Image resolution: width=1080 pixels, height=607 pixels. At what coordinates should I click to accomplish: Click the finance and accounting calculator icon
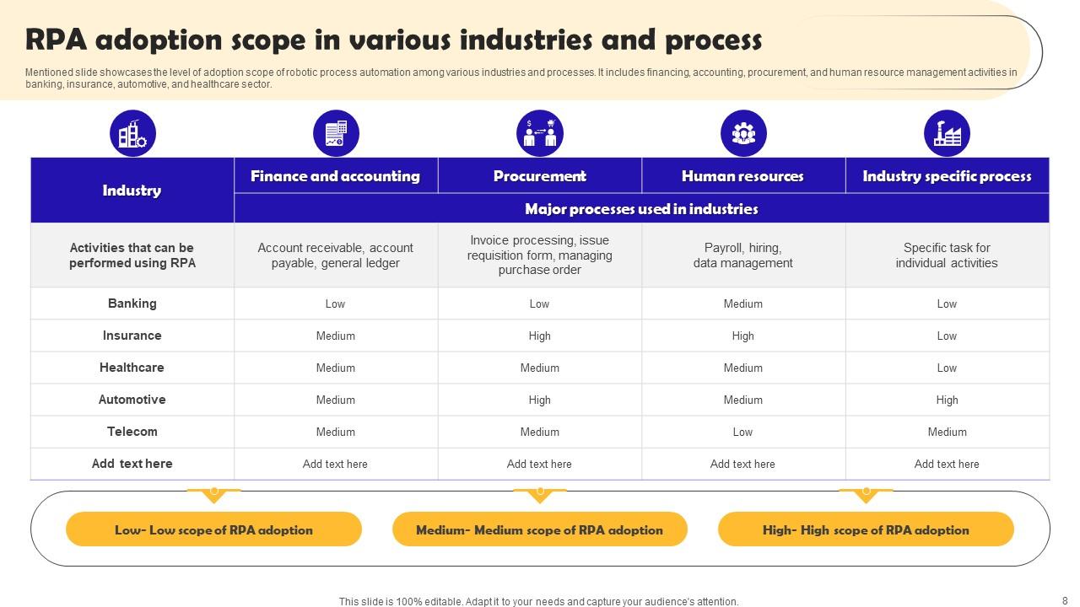[x=336, y=133]
